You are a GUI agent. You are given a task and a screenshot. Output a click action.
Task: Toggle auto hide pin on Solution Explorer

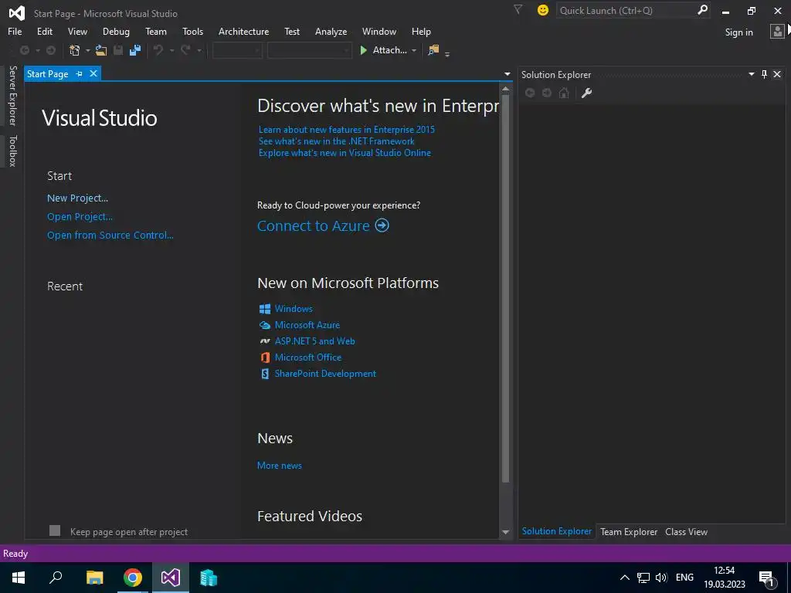(x=764, y=74)
